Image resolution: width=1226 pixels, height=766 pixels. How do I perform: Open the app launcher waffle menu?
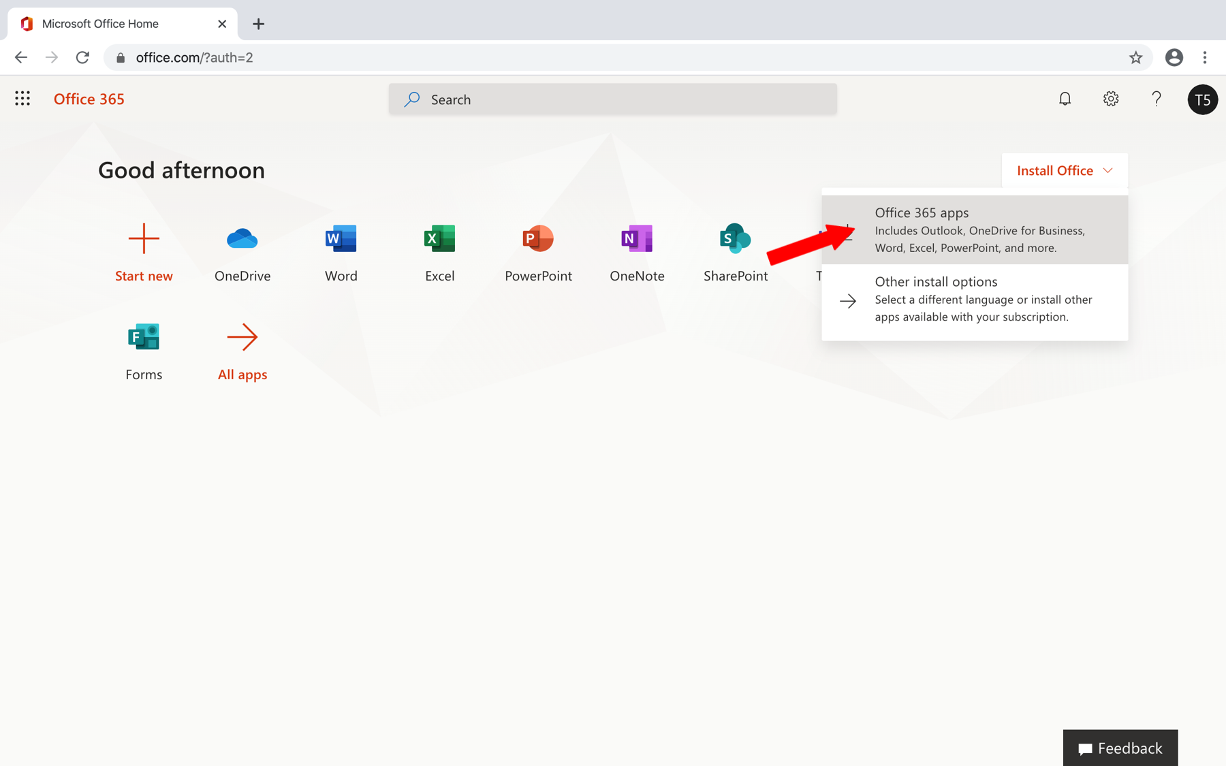point(22,99)
